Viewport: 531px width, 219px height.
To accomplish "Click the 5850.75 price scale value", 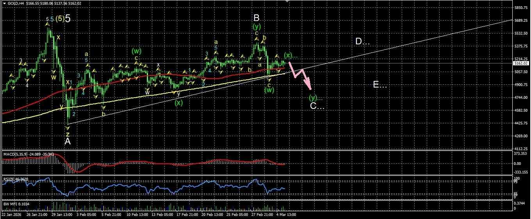I will pyautogui.click(x=521, y=8).
